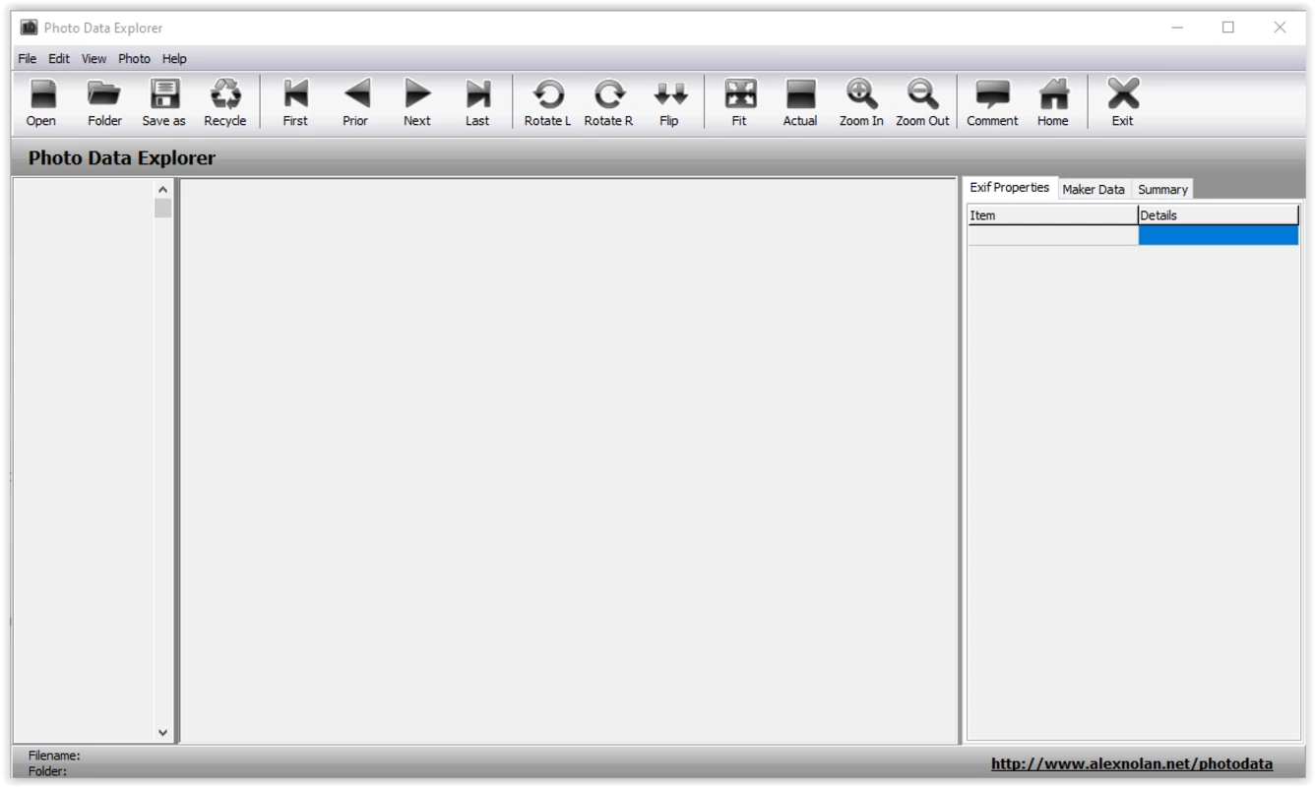Open the alexnolan.net/photodata link
This screenshot has height=787, width=1315.
click(1131, 764)
